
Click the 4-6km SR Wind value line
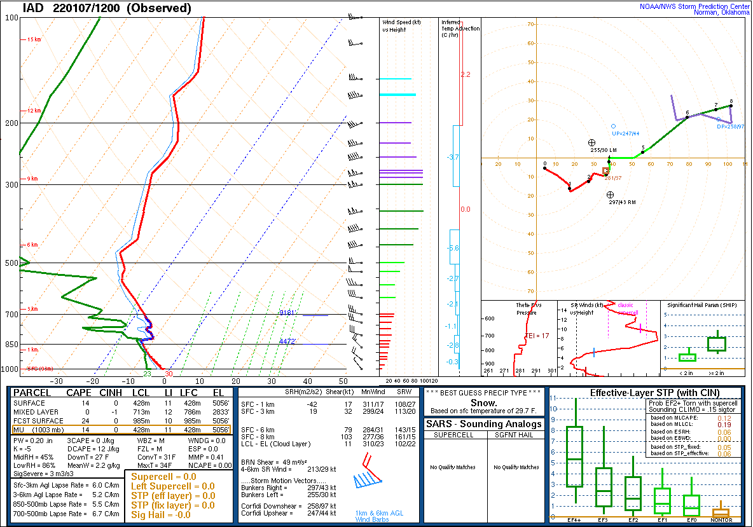[289, 469]
